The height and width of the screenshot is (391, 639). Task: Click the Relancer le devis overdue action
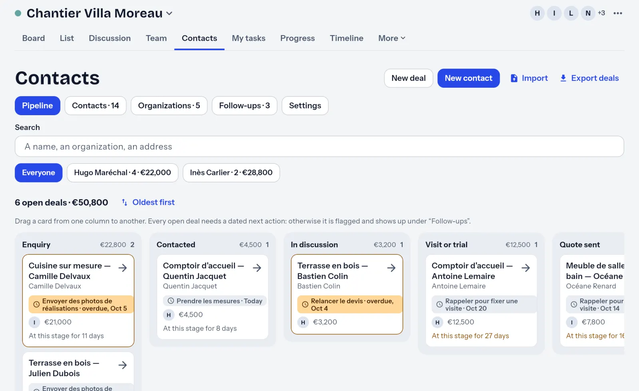(x=350, y=305)
